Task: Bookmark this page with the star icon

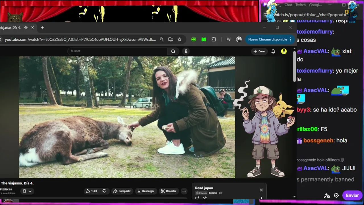Action: click(x=180, y=40)
